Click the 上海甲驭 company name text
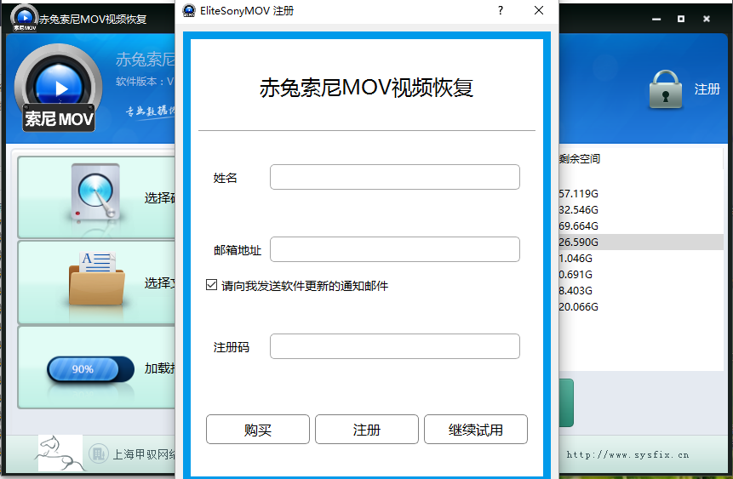Screen dimensions: 733x479 (x=144, y=454)
